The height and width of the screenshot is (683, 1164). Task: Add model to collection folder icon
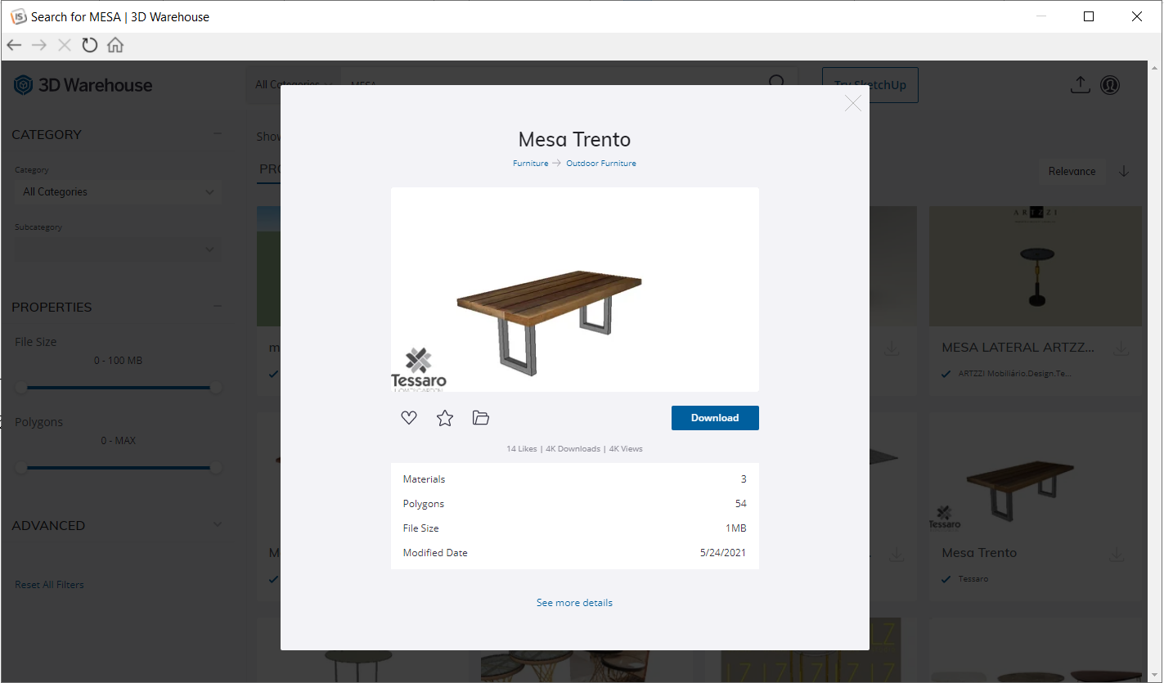[481, 418]
